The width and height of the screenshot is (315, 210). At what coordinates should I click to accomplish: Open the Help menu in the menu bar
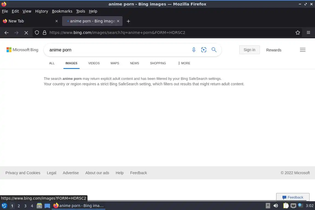tap(93, 11)
